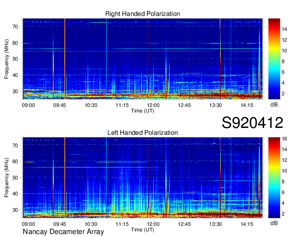The width and height of the screenshot is (292, 237).
Task: Click the "Nancay Decameter Array" caption
Action: [x=63, y=231]
